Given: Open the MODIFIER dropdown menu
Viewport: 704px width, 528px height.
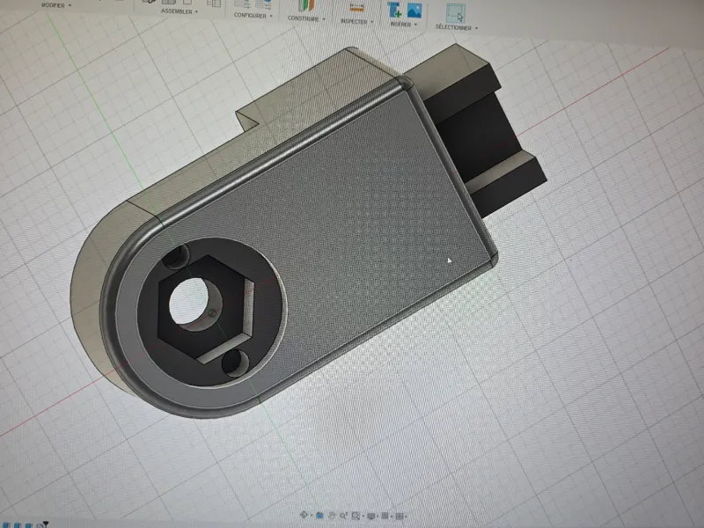Looking at the screenshot, I should [55, 5].
